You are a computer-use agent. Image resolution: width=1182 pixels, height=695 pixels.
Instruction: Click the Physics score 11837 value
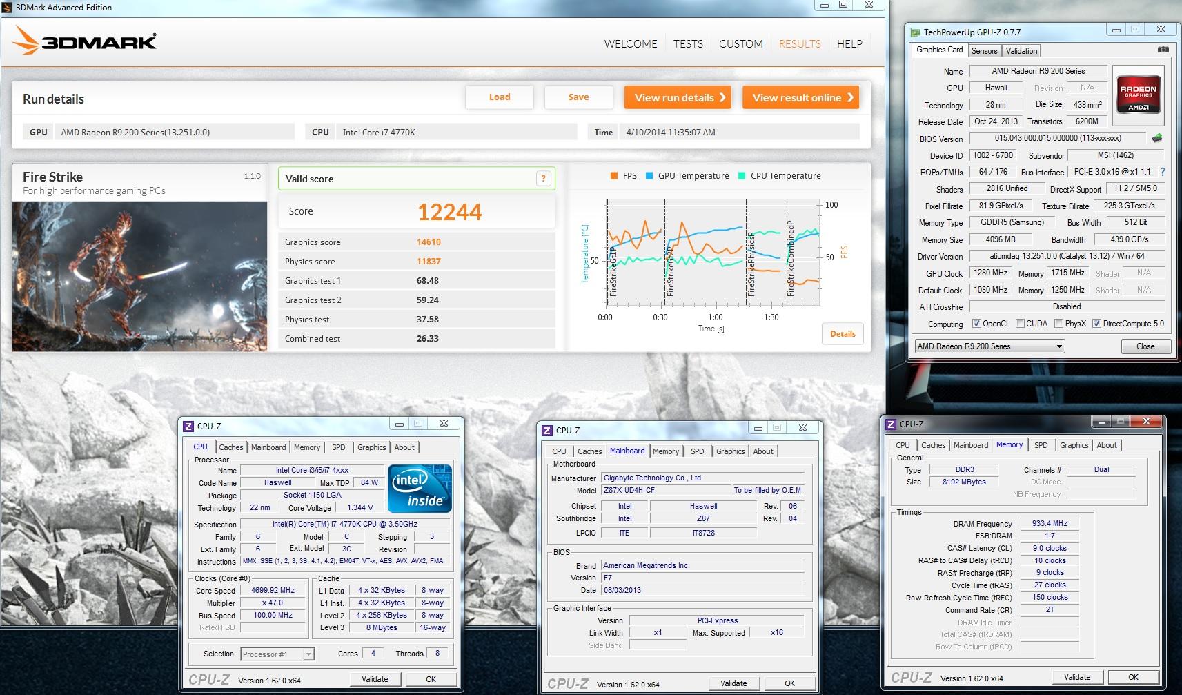click(x=429, y=262)
